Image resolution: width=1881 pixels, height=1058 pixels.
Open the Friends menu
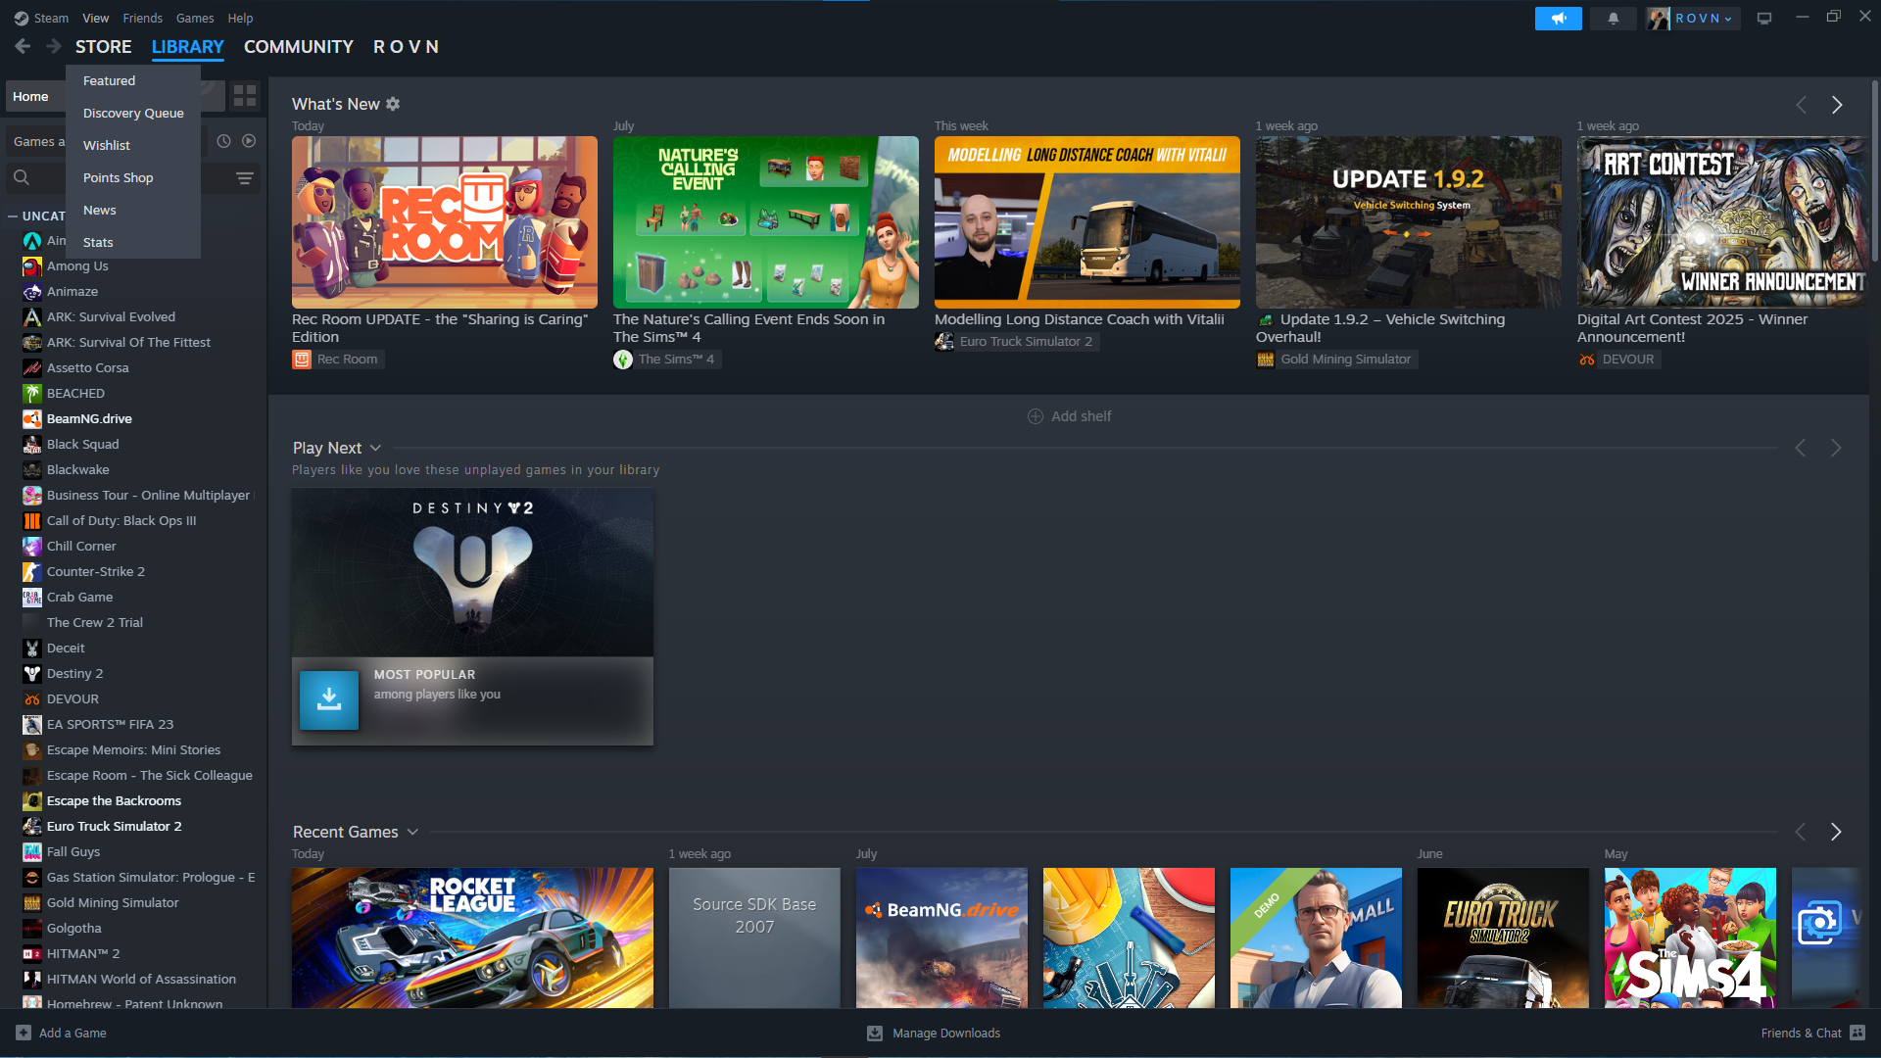coord(143,18)
